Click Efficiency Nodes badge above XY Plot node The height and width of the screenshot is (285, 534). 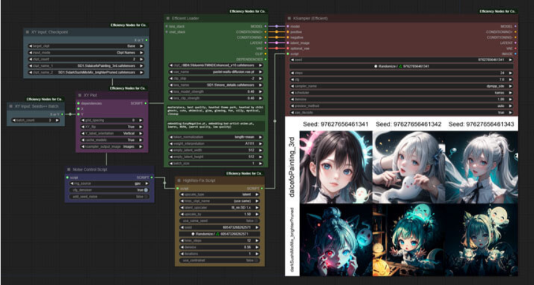click(129, 88)
